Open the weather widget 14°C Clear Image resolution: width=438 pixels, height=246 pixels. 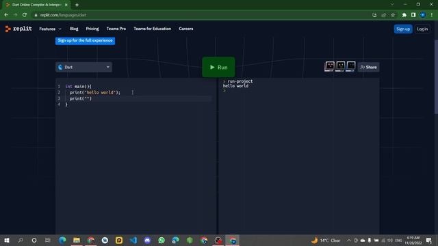tap(326, 240)
